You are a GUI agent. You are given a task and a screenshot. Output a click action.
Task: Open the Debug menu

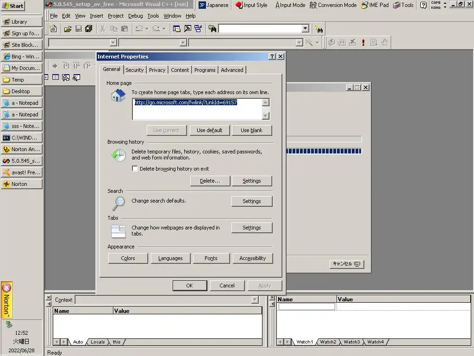pos(136,16)
